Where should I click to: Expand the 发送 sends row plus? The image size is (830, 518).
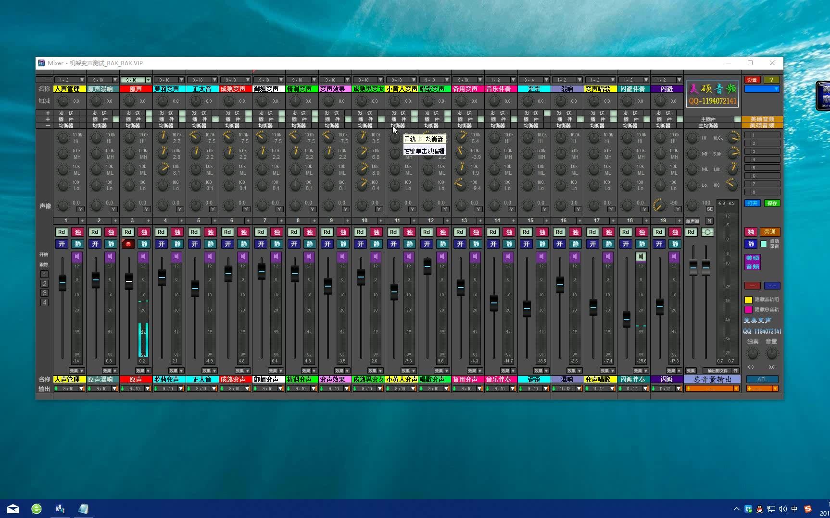tap(48, 113)
